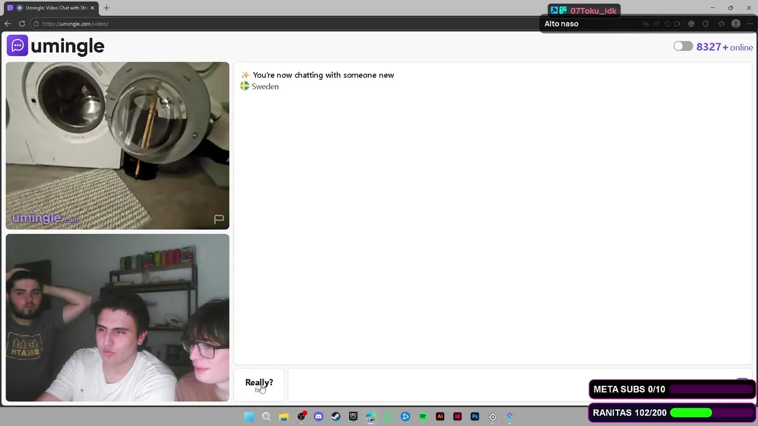Click your own webcam video preview
This screenshot has width=758, height=426.
click(117, 318)
